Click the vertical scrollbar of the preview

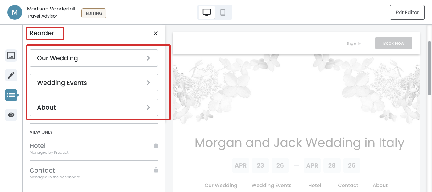[429, 68]
